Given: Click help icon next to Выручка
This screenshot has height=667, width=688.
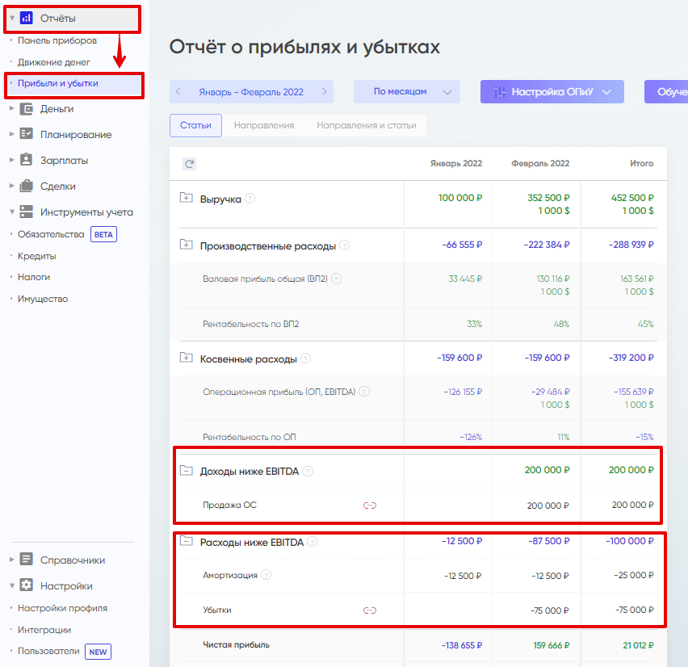Looking at the screenshot, I should click(250, 199).
